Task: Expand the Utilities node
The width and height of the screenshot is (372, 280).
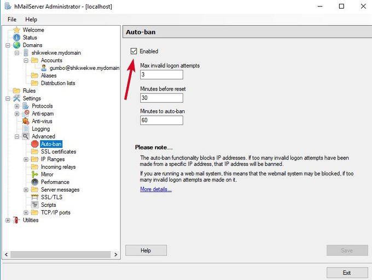Action: tap(8, 220)
